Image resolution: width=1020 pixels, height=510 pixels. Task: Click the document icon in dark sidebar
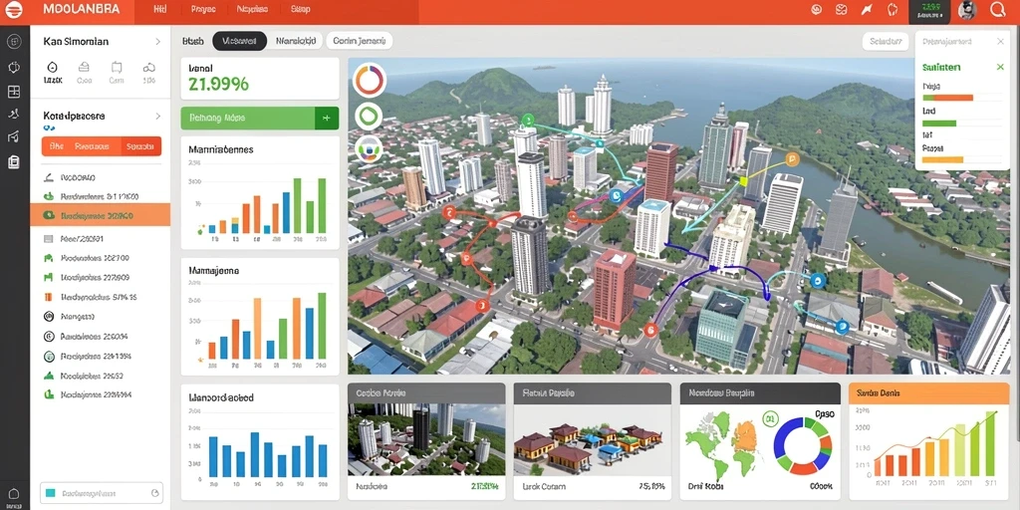(x=14, y=162)
